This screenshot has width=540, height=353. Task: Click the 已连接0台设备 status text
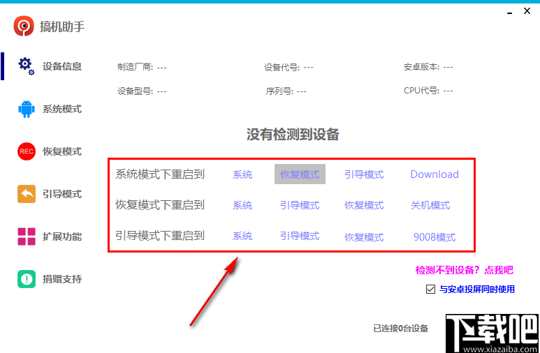400,329
